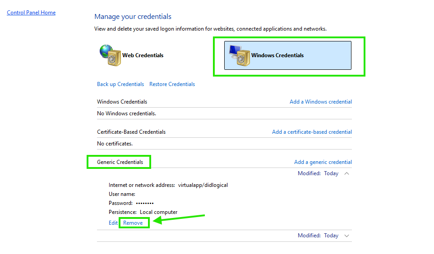
Task: Click the Modified: Today text of the expanded credential
Action: point(318,173)
